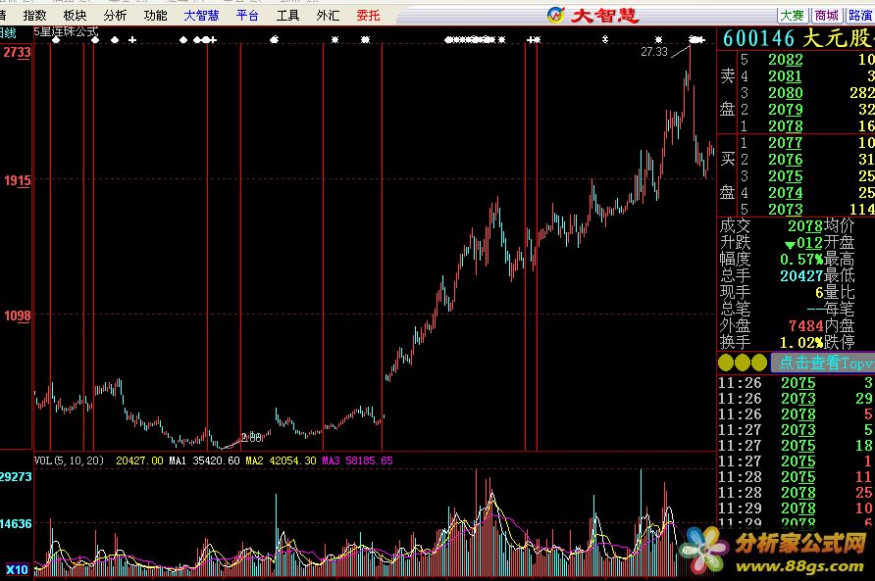Select sell level 4 price 2081
Screen dimensions: 875x581
click(785, 76)
